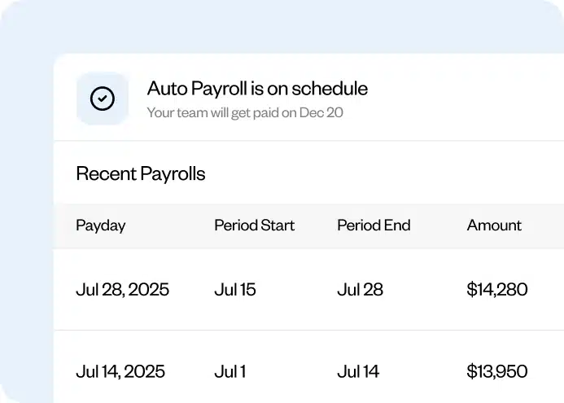Image resolution: width=564 pixels, height=403 pixels.
Task: Sort by the Period Start column header
Action: [x=254, y=226]
